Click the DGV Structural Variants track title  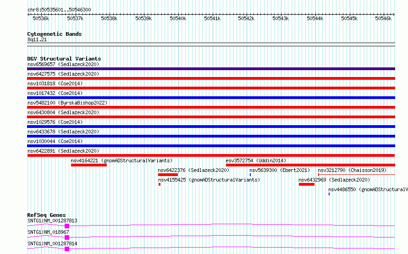click(x=64, y=59)
